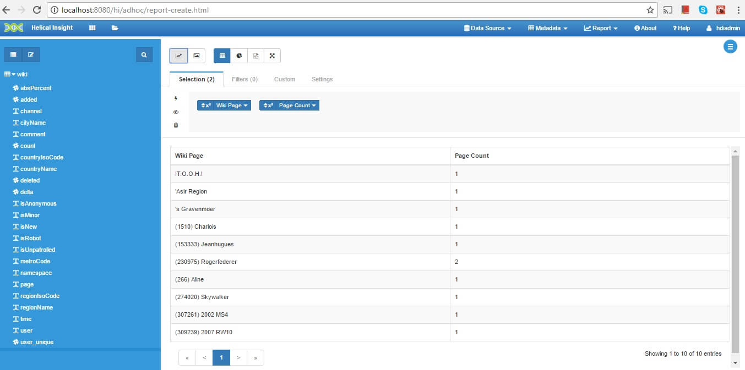Open the Help item
Viewport: 745px width, 370px height.
pos(681,28)
